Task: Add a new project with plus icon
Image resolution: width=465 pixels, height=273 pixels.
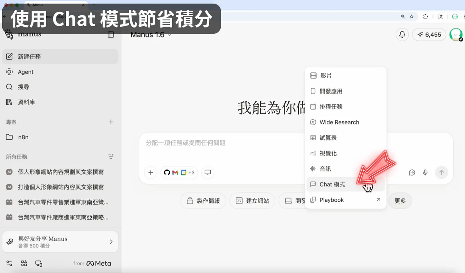Action: point(111,122)
